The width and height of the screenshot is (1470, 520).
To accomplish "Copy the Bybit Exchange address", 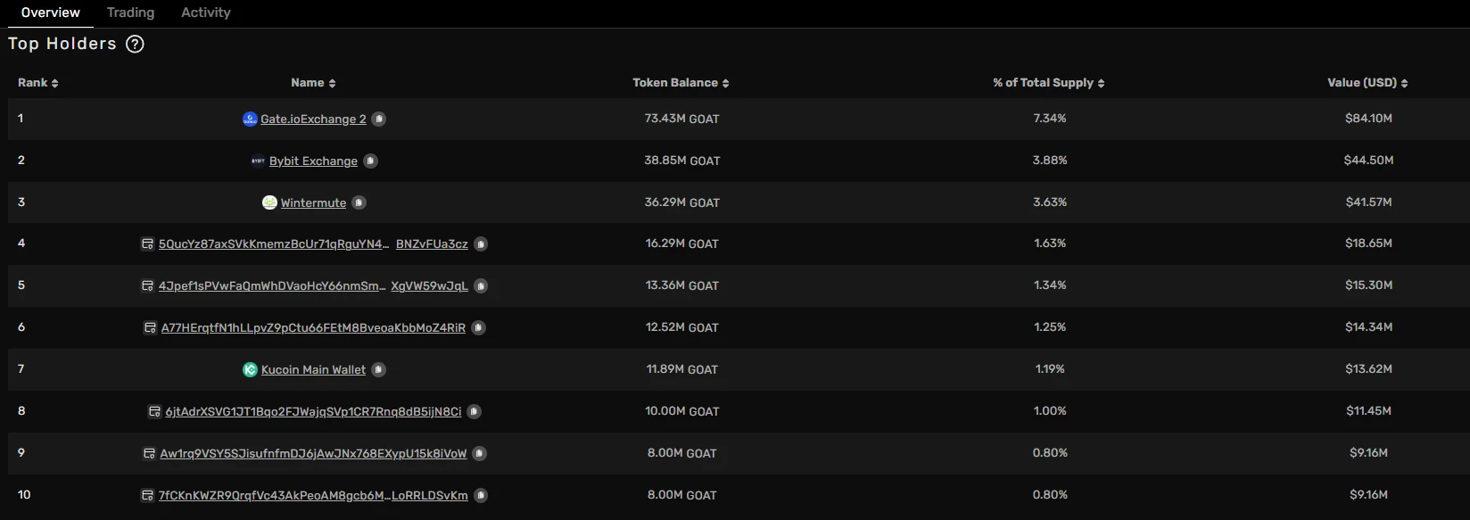I will coord(371,161).
